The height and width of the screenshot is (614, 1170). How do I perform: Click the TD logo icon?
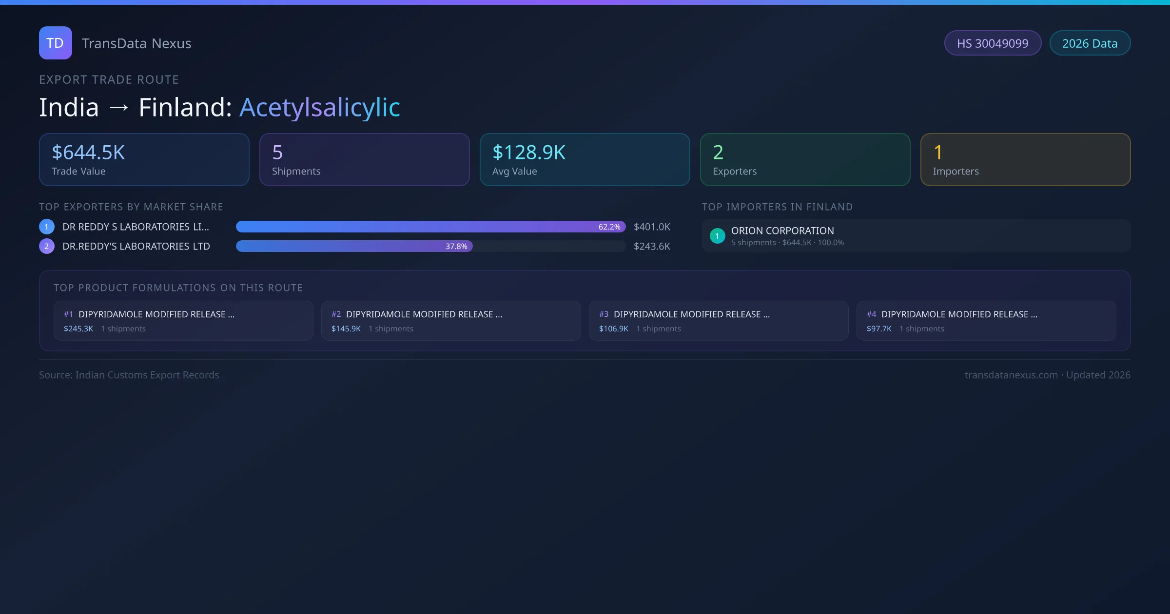[55, 43]
